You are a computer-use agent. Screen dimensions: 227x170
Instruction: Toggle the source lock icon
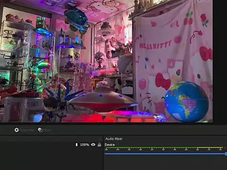coord(99,144)
